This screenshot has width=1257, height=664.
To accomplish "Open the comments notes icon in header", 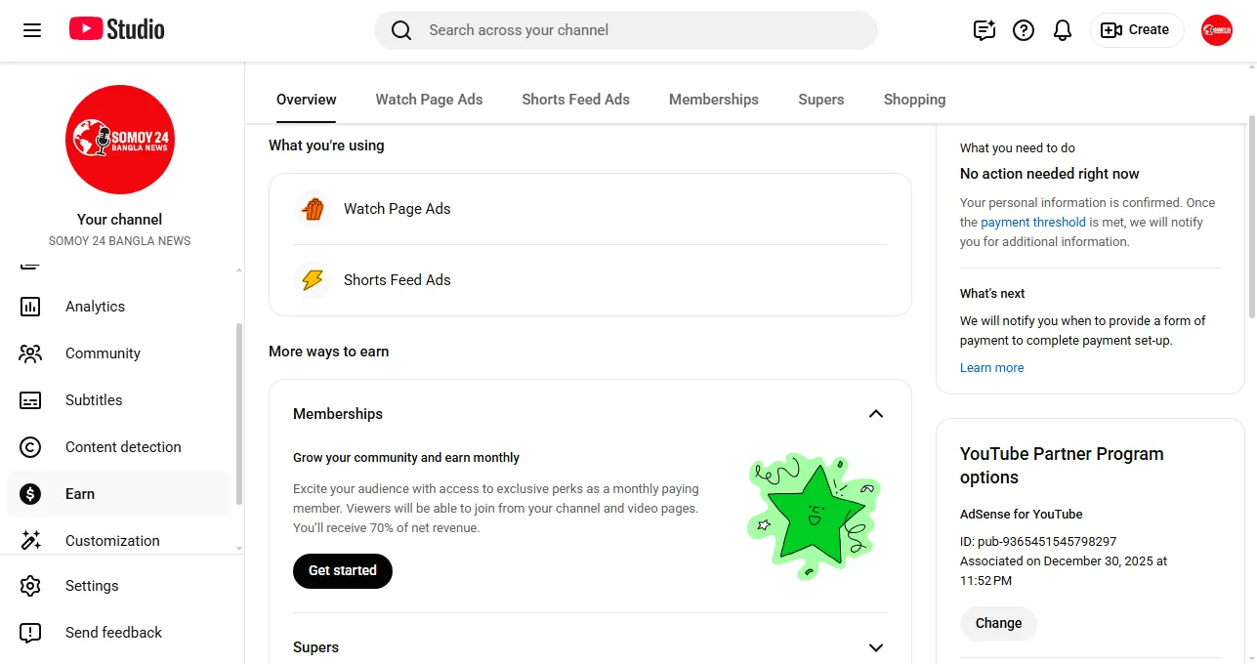I will (985, 30).
